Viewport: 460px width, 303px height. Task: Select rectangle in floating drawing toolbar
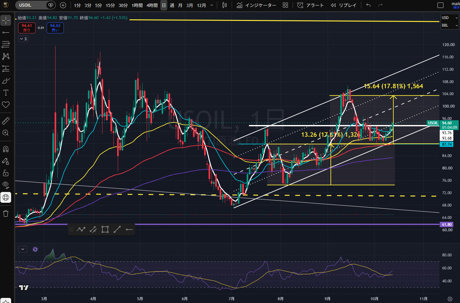(x=105, y=229)
